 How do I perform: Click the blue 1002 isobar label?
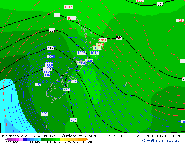(49, 64)
